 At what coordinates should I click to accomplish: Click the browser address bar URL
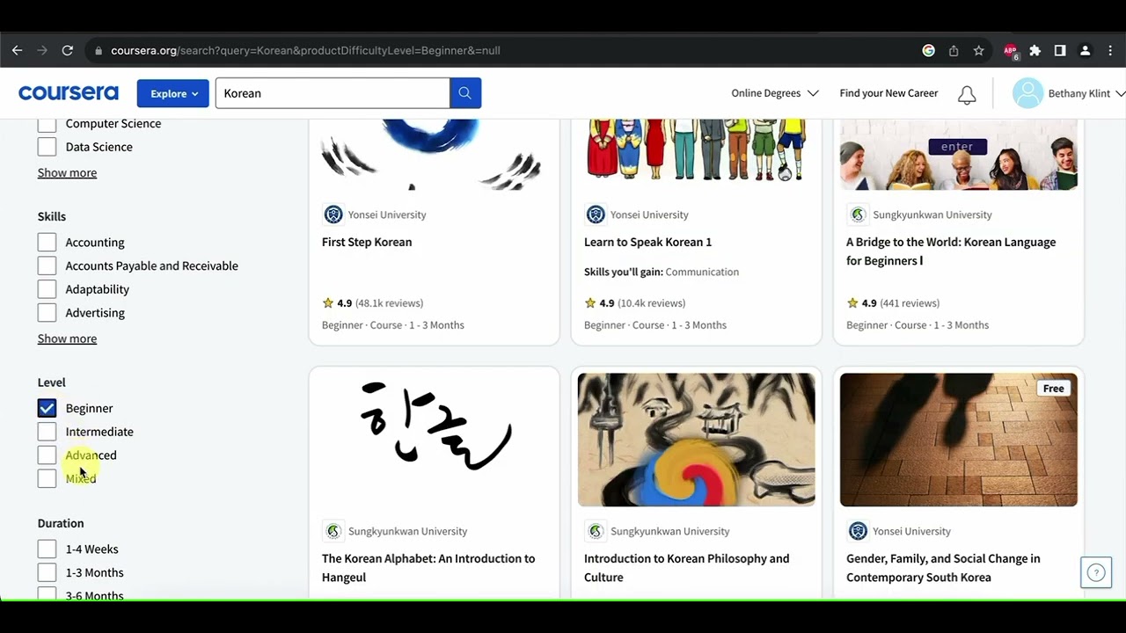pyautogui.click(x=305, y=50)
